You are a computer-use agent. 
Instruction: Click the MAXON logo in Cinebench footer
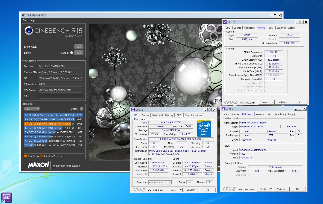(38, 165)
